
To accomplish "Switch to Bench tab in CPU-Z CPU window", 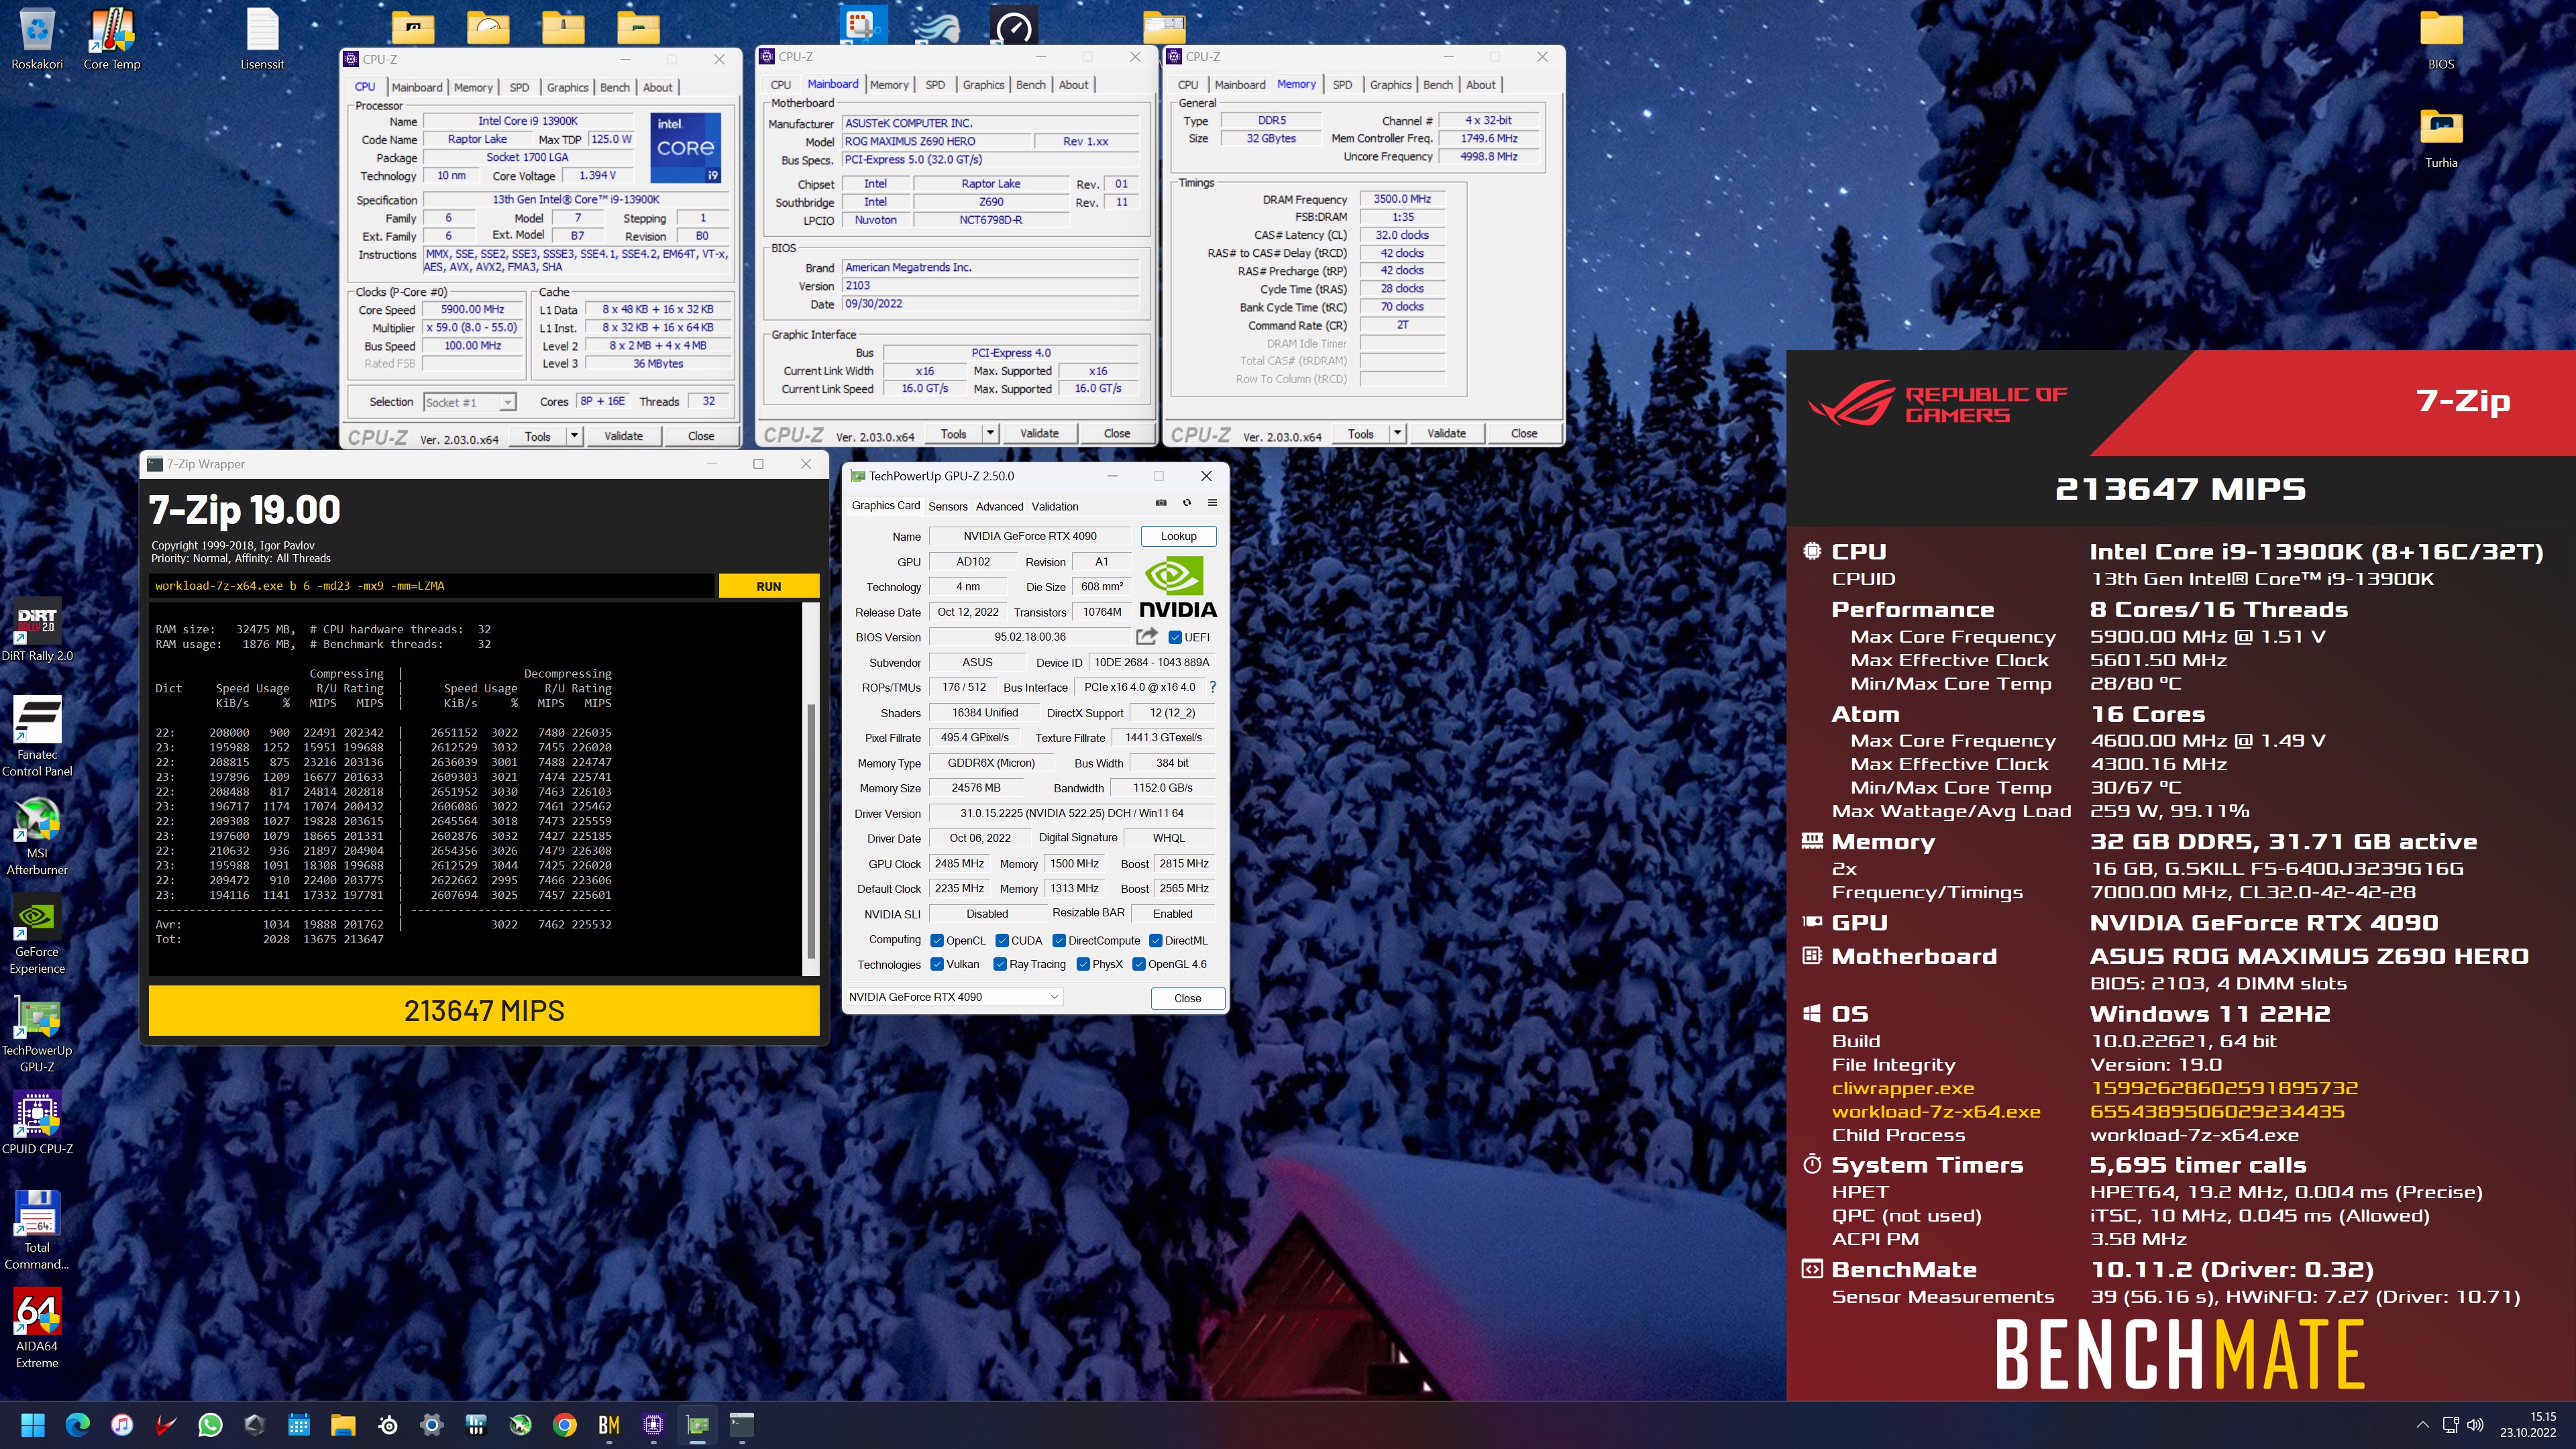I will (615, 87).
